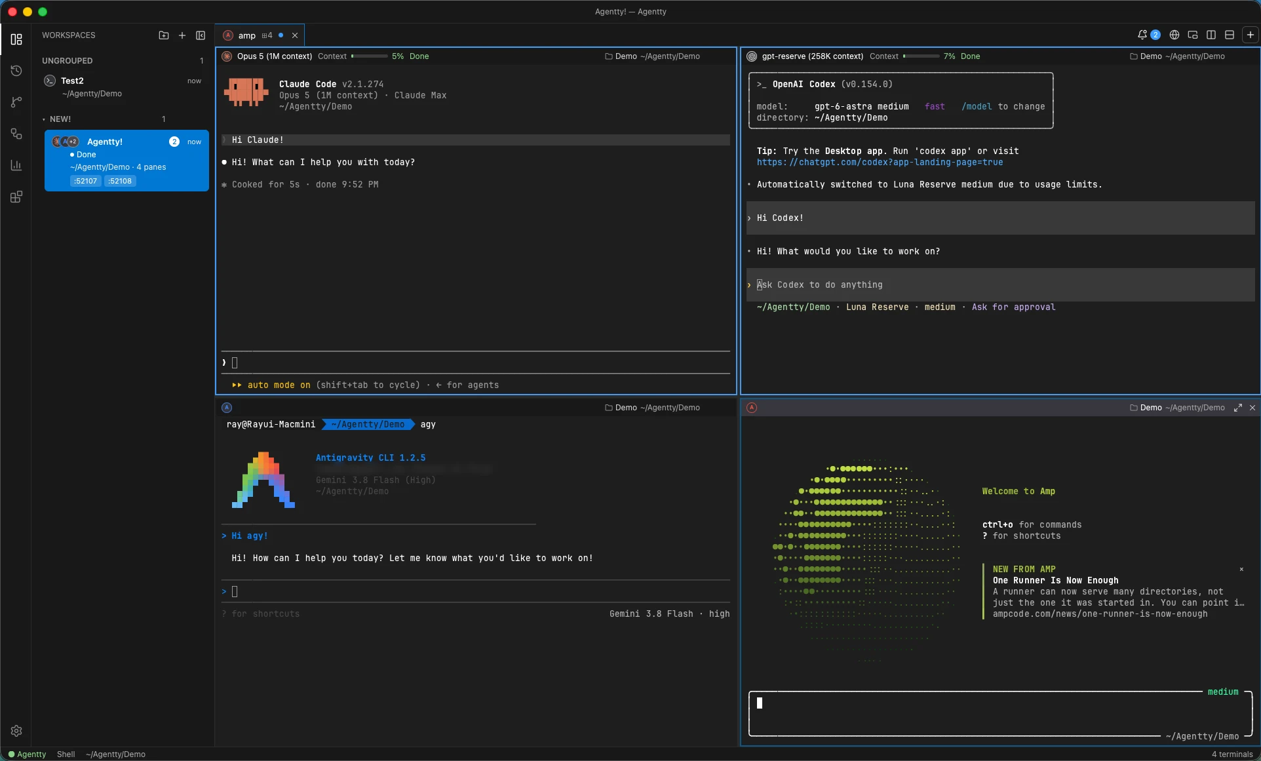1261x761 pixels.
Task: Click the Claude icon in Opus 5 pane header
Action: (227, 56)
